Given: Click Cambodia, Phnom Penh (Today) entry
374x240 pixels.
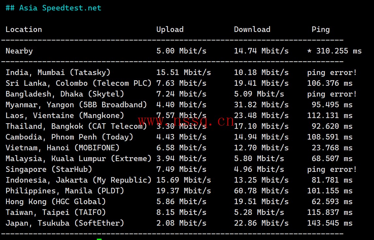Looking at the screenshot, I should pos(70,137).
